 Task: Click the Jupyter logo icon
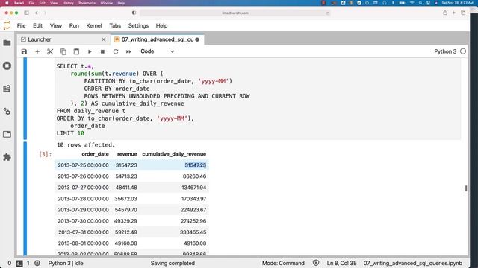pos(7,25)
